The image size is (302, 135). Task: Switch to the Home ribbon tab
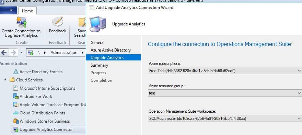pos(27,11)
